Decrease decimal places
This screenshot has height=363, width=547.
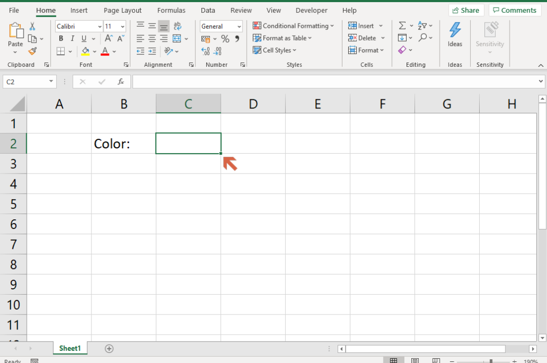click(x=217, y=51)
